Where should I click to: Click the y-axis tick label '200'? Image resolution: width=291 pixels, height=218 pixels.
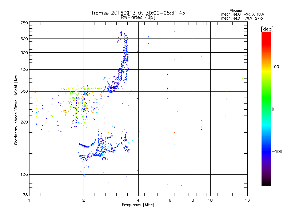pos(24,122)
